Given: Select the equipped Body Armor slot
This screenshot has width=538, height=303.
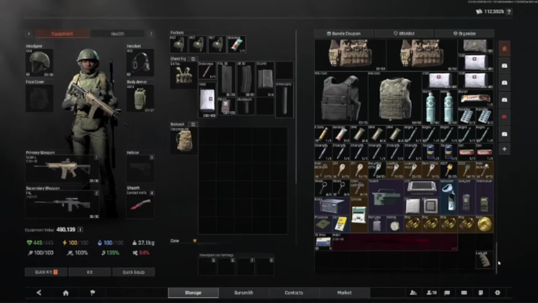Looking at the screenshot, I should click(140, 98).
